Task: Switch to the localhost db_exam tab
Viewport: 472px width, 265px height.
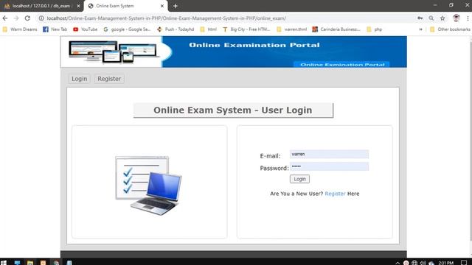Action: coord(41,6)
